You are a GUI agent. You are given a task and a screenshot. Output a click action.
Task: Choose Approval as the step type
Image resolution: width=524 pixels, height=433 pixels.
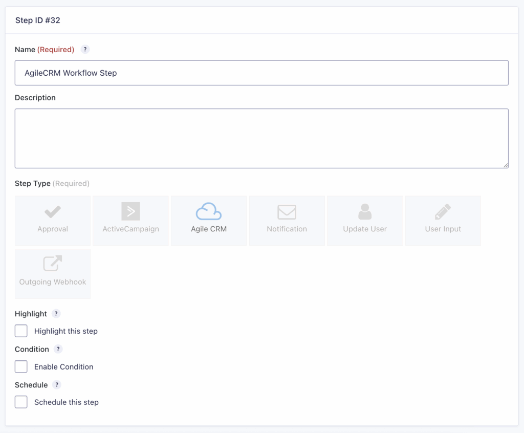coord(53,220)
